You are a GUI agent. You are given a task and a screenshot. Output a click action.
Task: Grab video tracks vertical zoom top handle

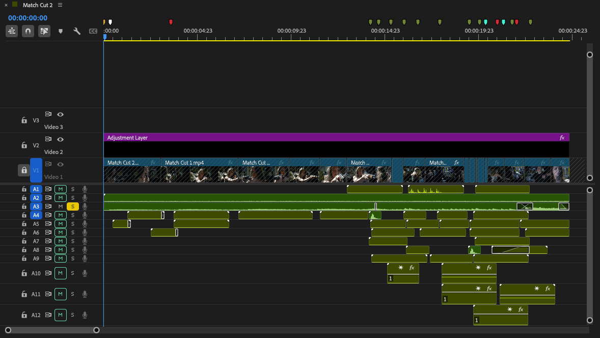point(590,55)
